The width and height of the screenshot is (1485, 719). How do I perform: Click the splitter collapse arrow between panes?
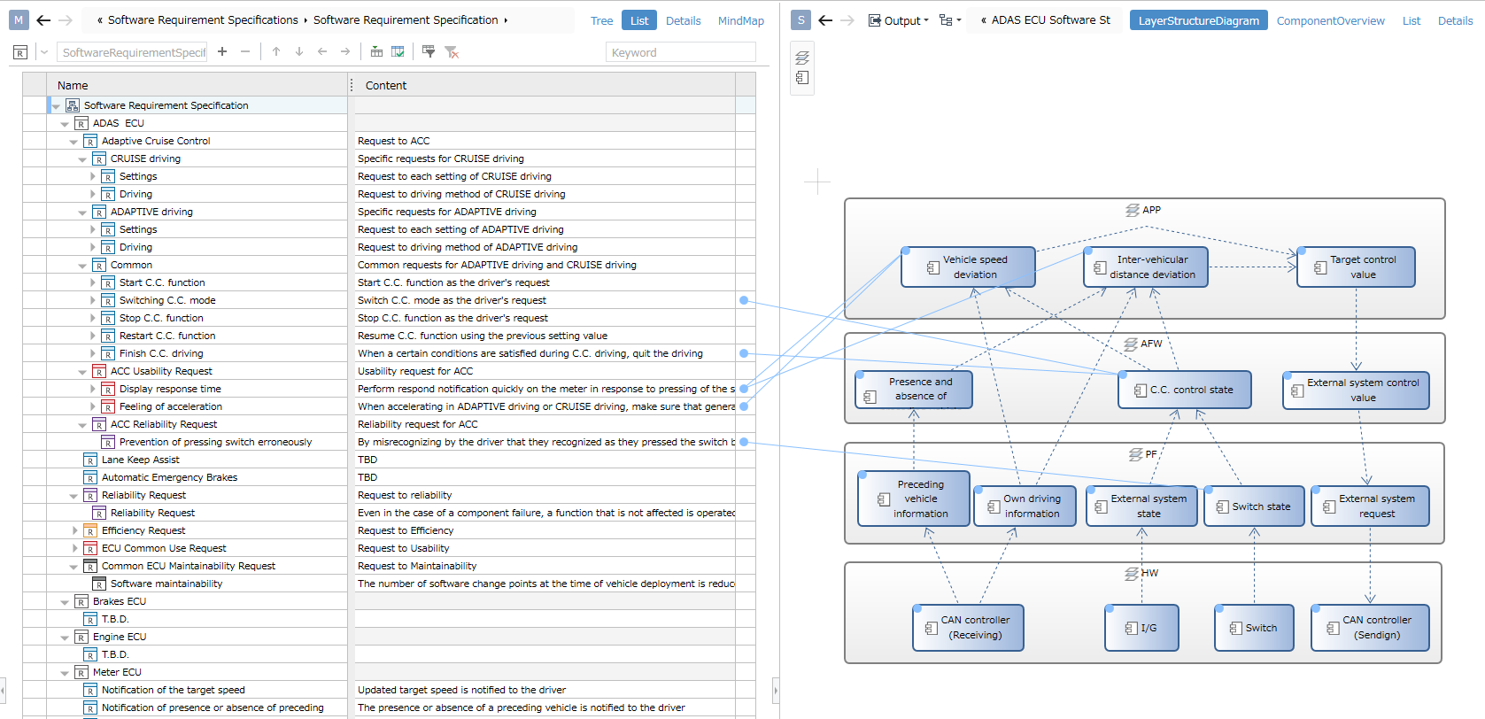coord(776,689)
